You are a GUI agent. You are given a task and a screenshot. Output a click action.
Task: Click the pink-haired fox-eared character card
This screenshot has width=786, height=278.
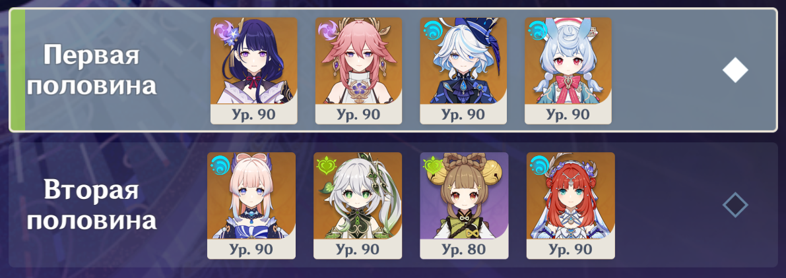[358, 70]
